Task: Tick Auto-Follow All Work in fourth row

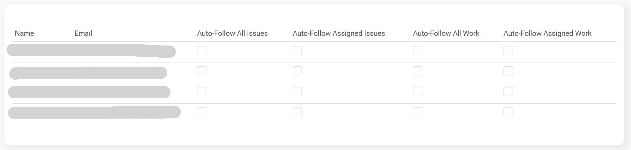Action: pos(417,112)
